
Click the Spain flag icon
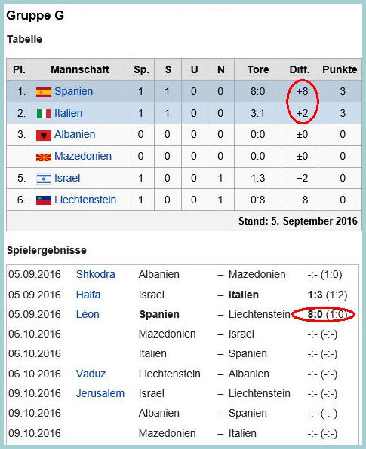pos(44,92)
